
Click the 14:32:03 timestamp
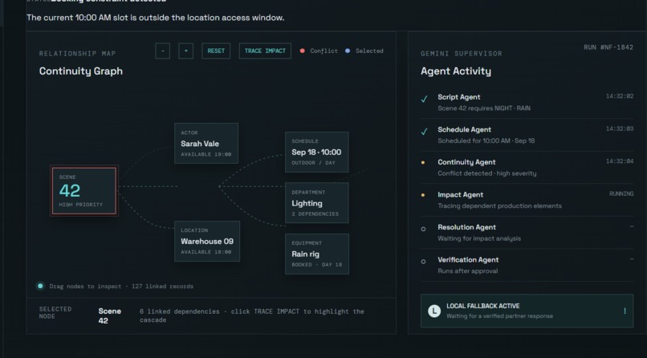[620, 128]
